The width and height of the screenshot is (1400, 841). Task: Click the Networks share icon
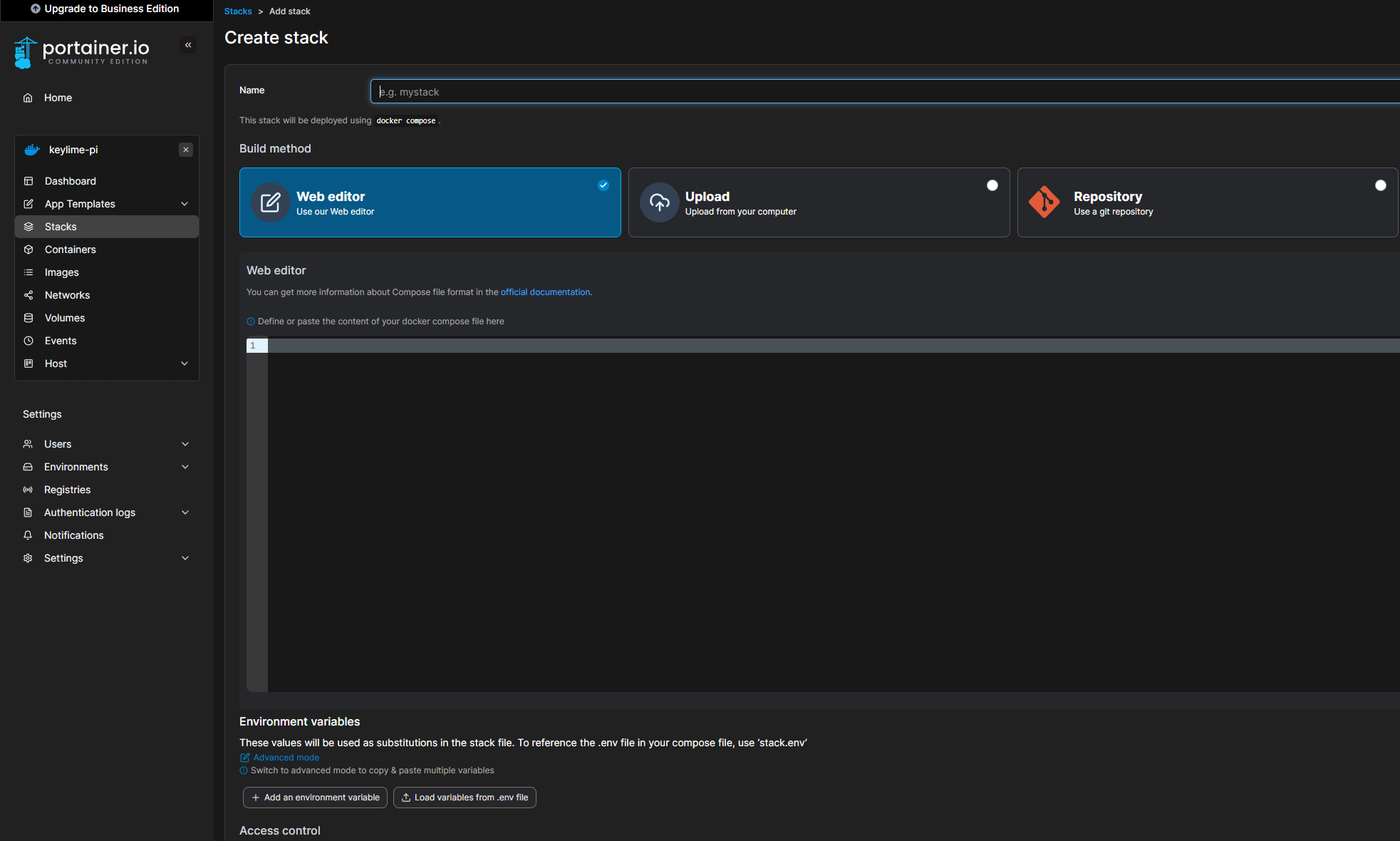click(28, 295)
